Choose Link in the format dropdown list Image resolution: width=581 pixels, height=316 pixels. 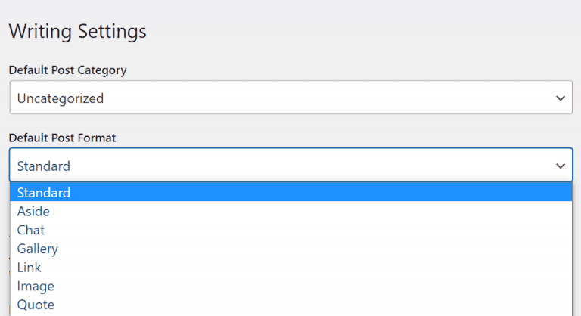click(x=30, y=268)
